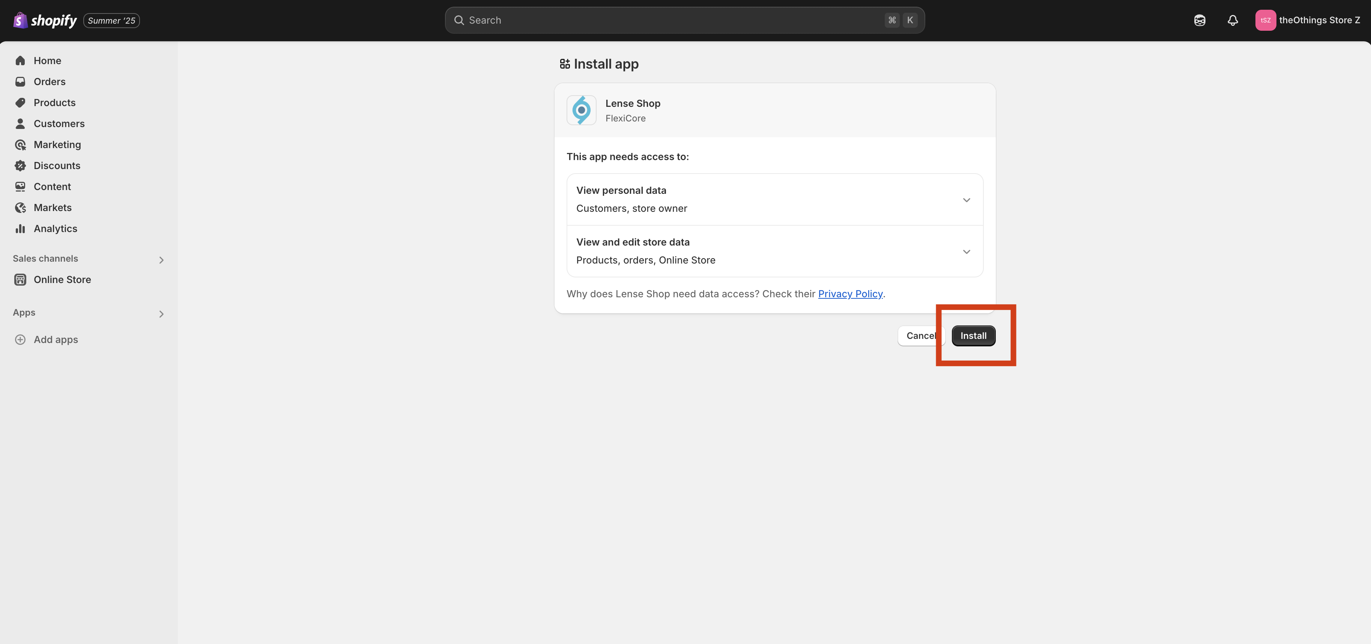Cancel the app installation

[919, 335]
